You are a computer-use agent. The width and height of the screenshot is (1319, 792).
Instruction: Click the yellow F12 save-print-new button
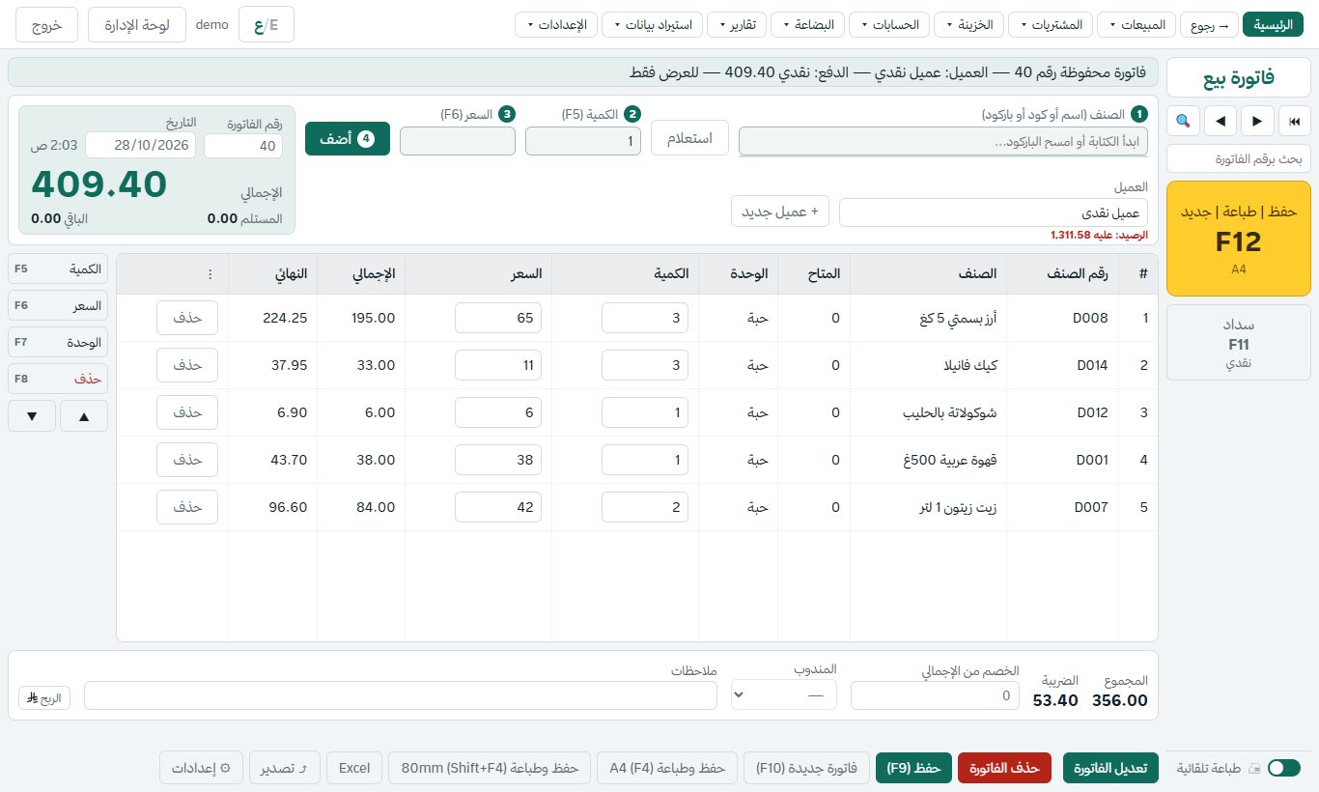pos(1239,239)
